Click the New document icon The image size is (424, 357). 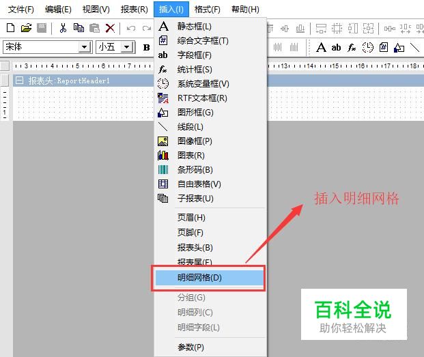tap(10, 28)
